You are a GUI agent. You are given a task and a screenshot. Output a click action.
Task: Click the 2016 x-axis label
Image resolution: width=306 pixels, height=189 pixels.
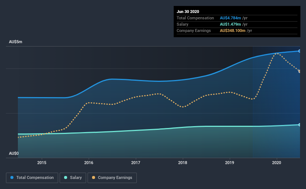pyautogui.click(x=89, y=163)
